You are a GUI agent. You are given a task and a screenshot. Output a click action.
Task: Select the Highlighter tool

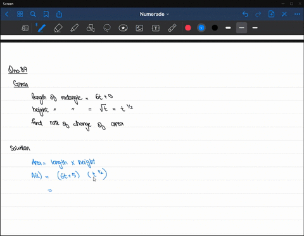(74, 28)
